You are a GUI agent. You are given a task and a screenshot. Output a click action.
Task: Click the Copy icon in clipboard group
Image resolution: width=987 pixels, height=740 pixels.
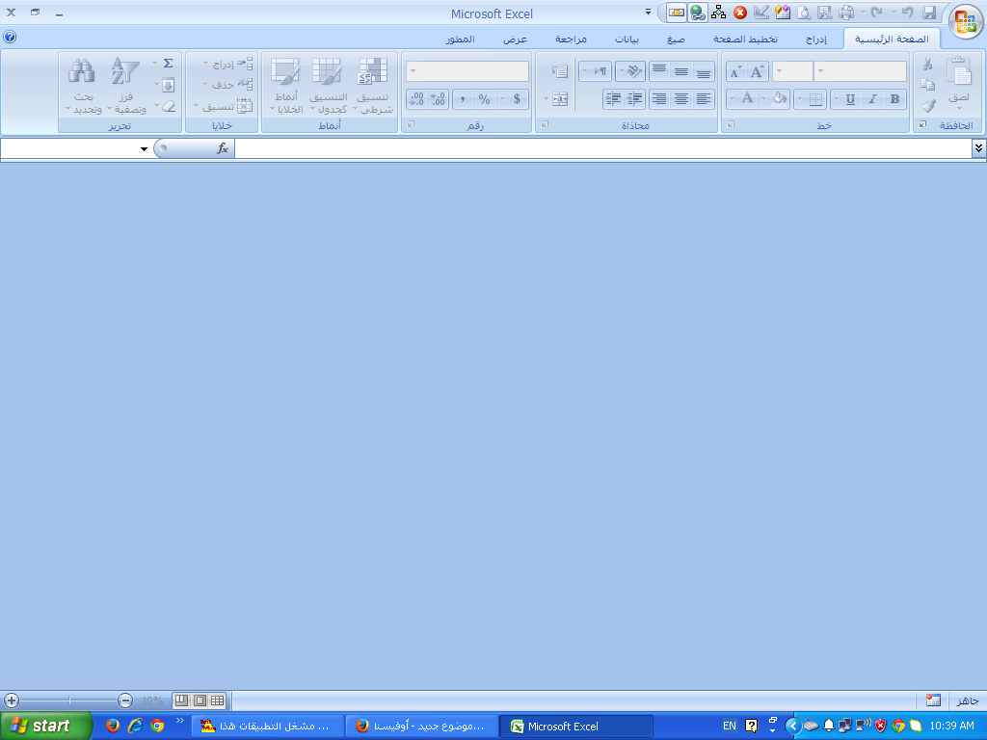[x=928, y=85]
